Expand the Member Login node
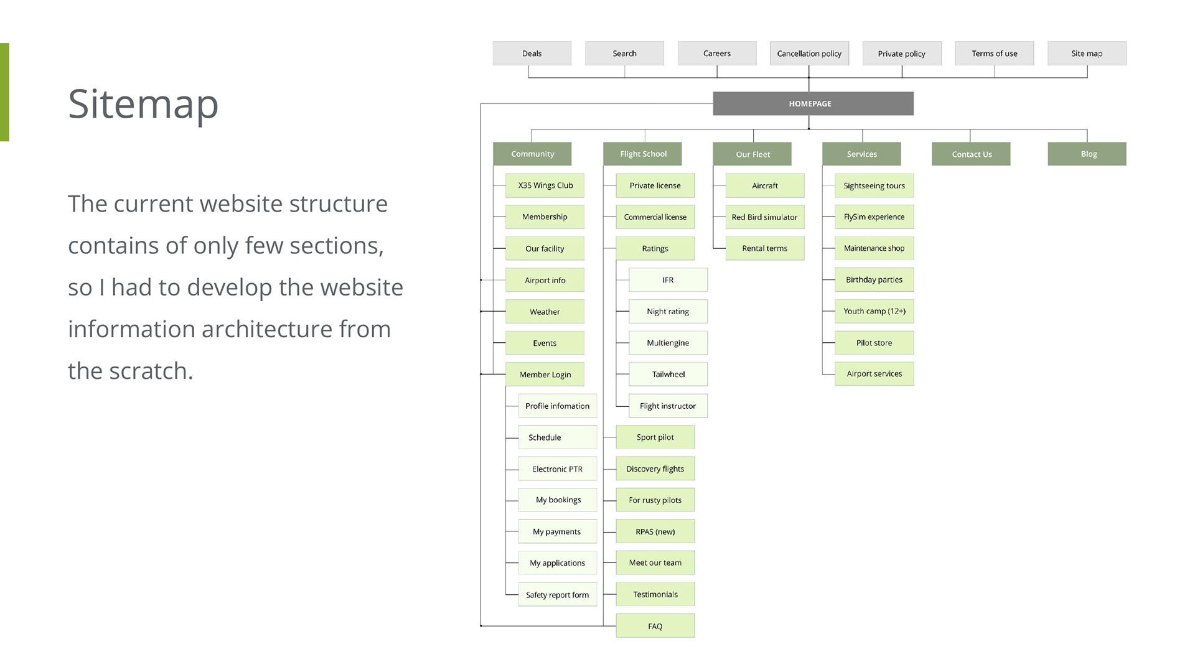The height and width of the screenshot is (672, 1195). [x=545, y=375]
